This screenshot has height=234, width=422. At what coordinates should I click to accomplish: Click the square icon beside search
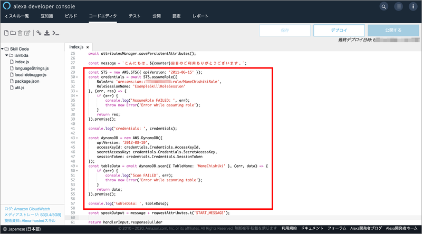(399, 6)
